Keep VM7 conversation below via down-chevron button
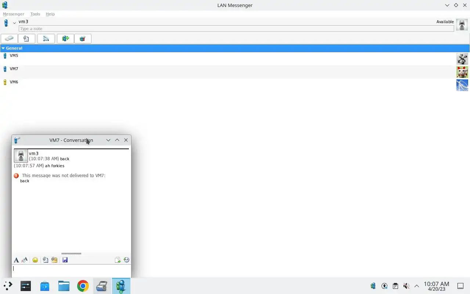The height and width of the screenshot is (294, 470). (x=108, y=140)
